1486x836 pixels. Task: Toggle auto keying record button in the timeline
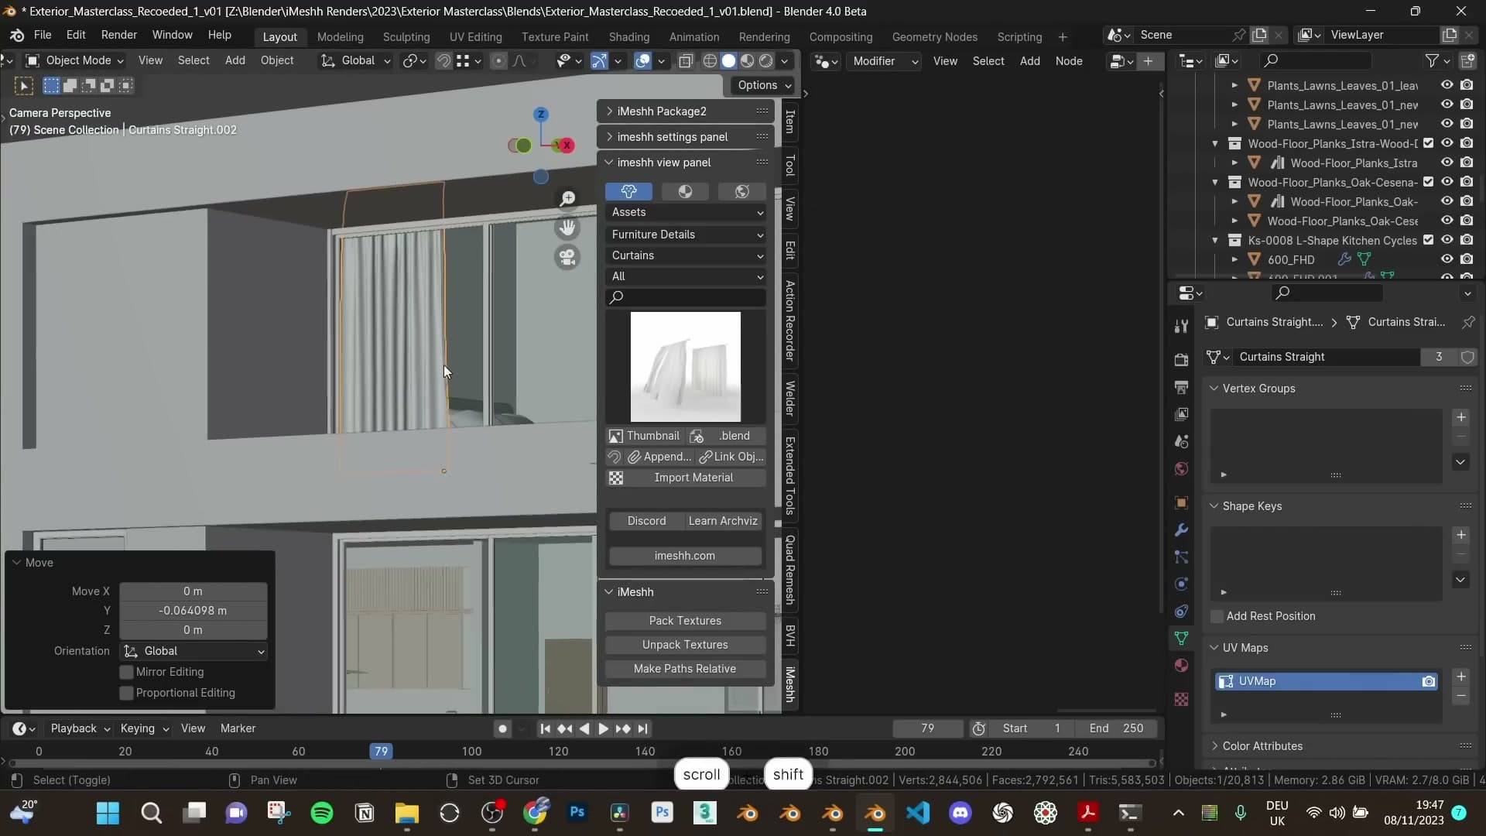coord(502,728)
